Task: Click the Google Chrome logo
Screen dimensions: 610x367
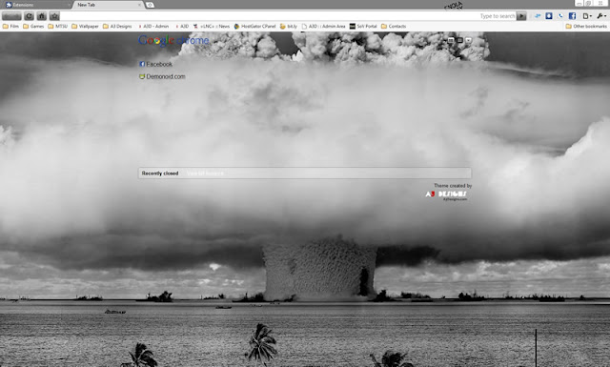Action: [x=173, y=40]
